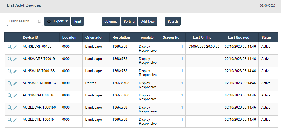
Task: Click the edit pencil icon for AUNSWGRFIT000191
Action: (x=15, y=59)
